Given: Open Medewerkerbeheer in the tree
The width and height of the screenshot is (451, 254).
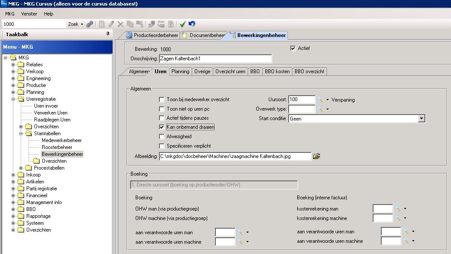Looking at the screenshot, I should tap(62, 140).
